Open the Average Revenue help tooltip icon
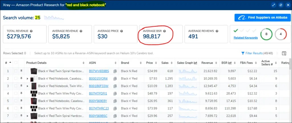Viewport: 292px width, 123px height. pos(81,31)
